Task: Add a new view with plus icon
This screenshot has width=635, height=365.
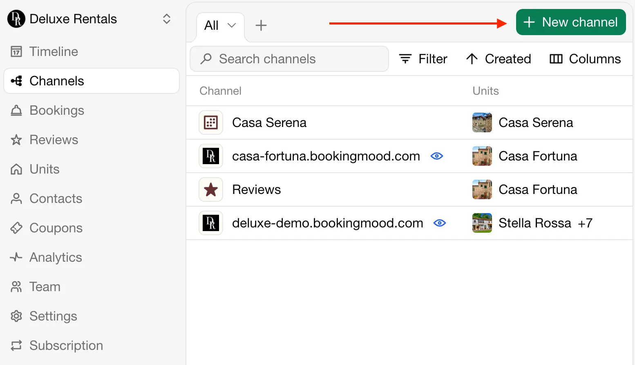Action: click(261, 25)
